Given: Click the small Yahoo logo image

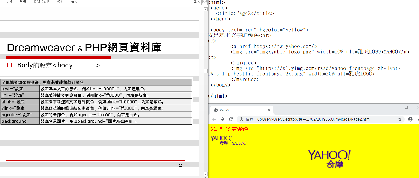Looking at the screenshot, I should click(x=221, y=140).
